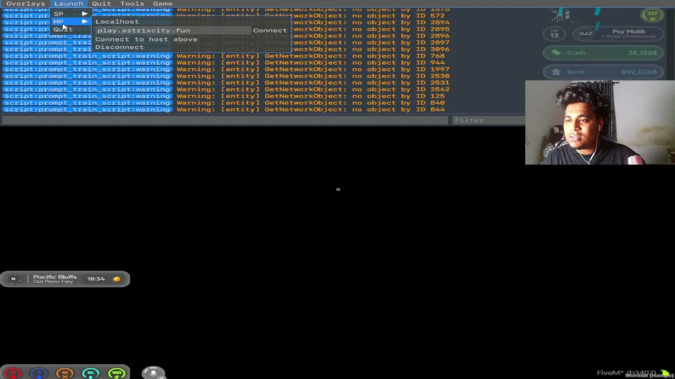The height and width of the screenshot is (379, 675).
Task: Click the 35,156$ cash amount
Action: (x=642, y=53)
